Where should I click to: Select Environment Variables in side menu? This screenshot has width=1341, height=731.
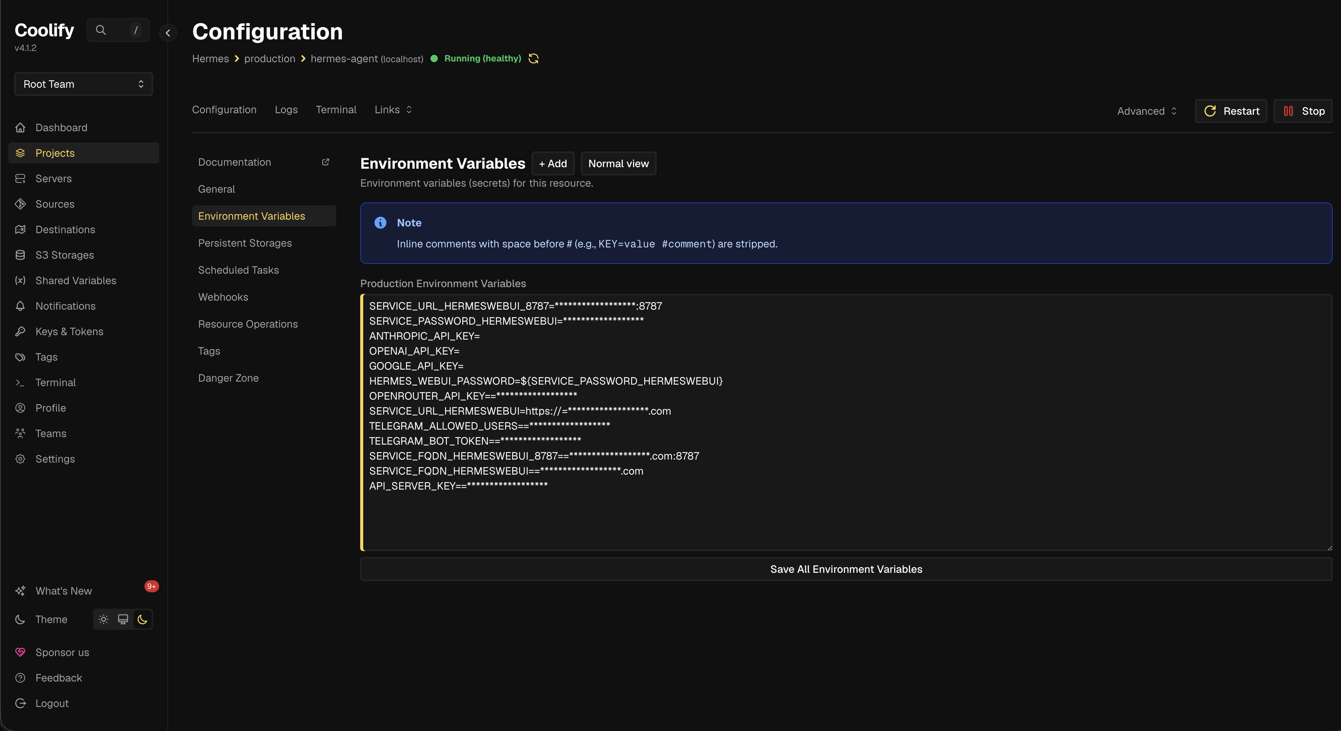[264, 216]
